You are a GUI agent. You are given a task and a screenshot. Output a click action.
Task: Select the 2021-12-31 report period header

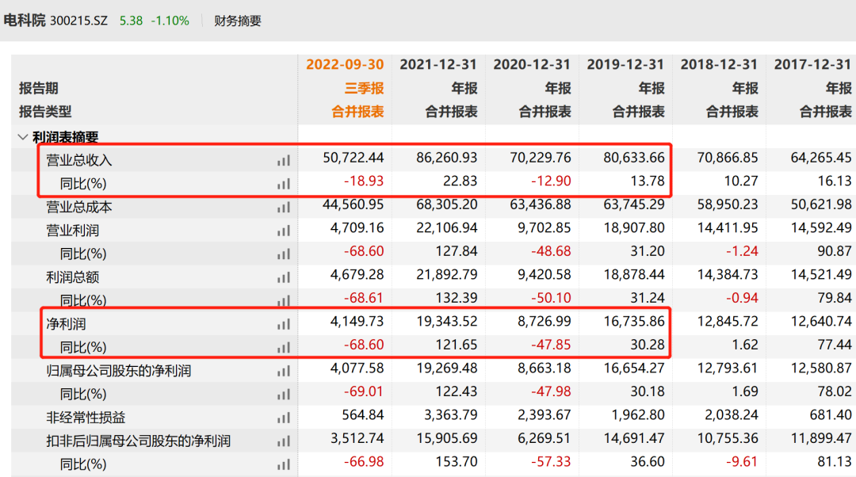tap(438, 65)
